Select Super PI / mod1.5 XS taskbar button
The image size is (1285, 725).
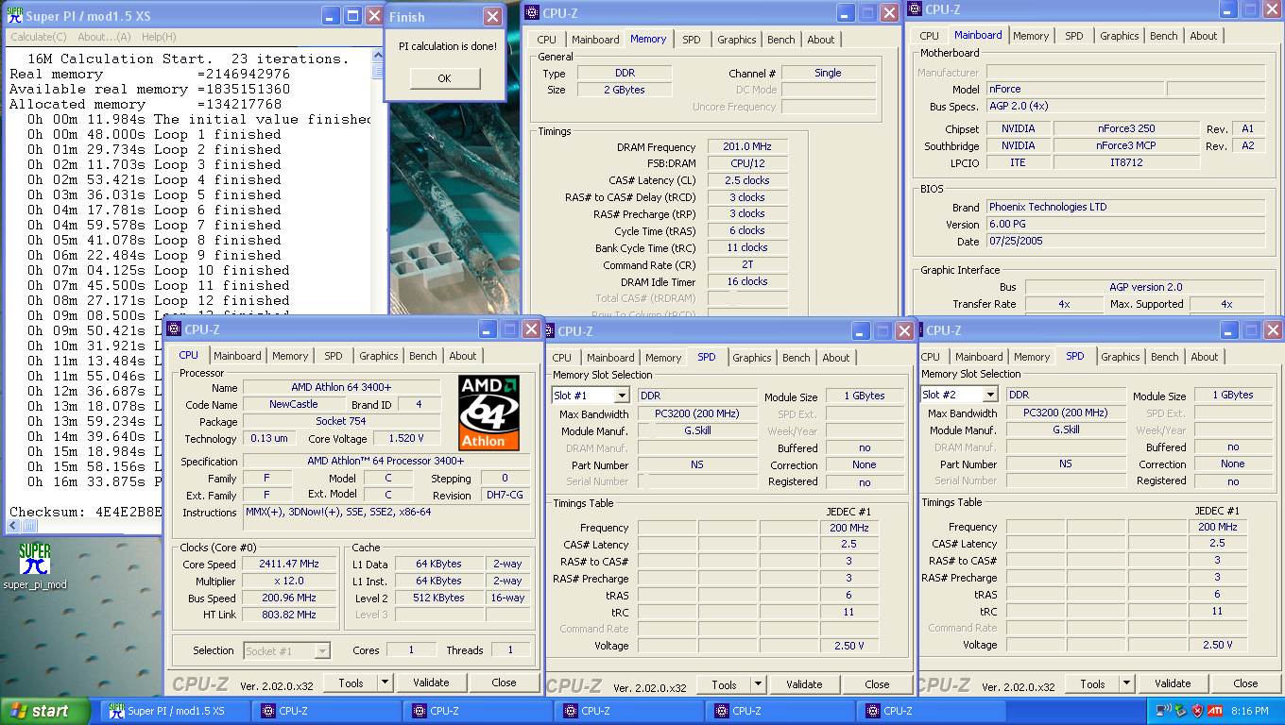[176, 711]
